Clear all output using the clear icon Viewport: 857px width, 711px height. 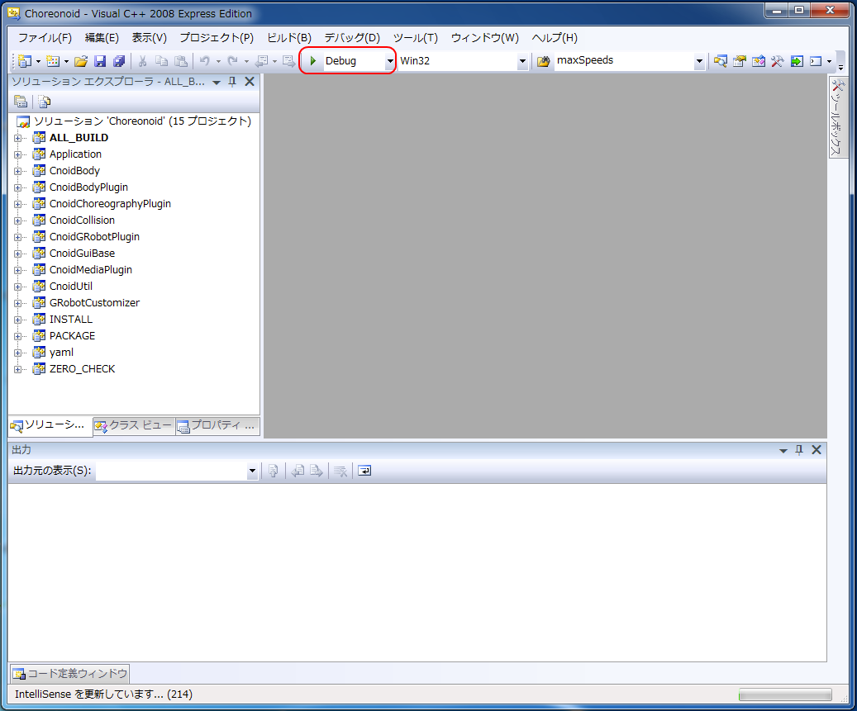pyautogui.click(x=340, y=471)
